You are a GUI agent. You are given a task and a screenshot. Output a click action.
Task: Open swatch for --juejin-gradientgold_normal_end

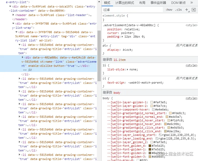click(x=167, y=117)
